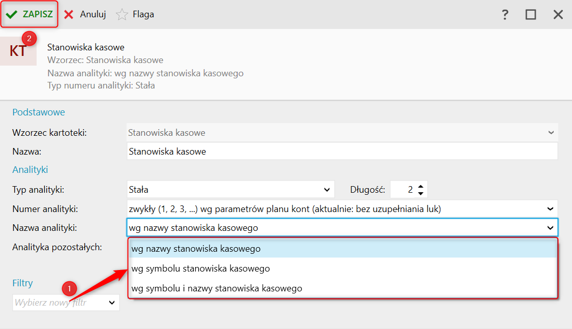Click the Anuluj cancel text
This screenshot has height=329, width=572.
coord(93,14)
